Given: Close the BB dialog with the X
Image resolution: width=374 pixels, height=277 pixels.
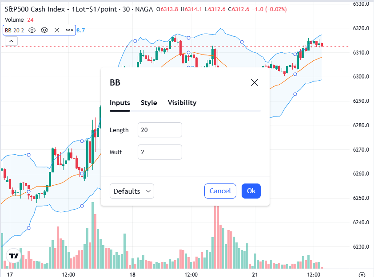Looking at the screenshot, I should 254,82.
